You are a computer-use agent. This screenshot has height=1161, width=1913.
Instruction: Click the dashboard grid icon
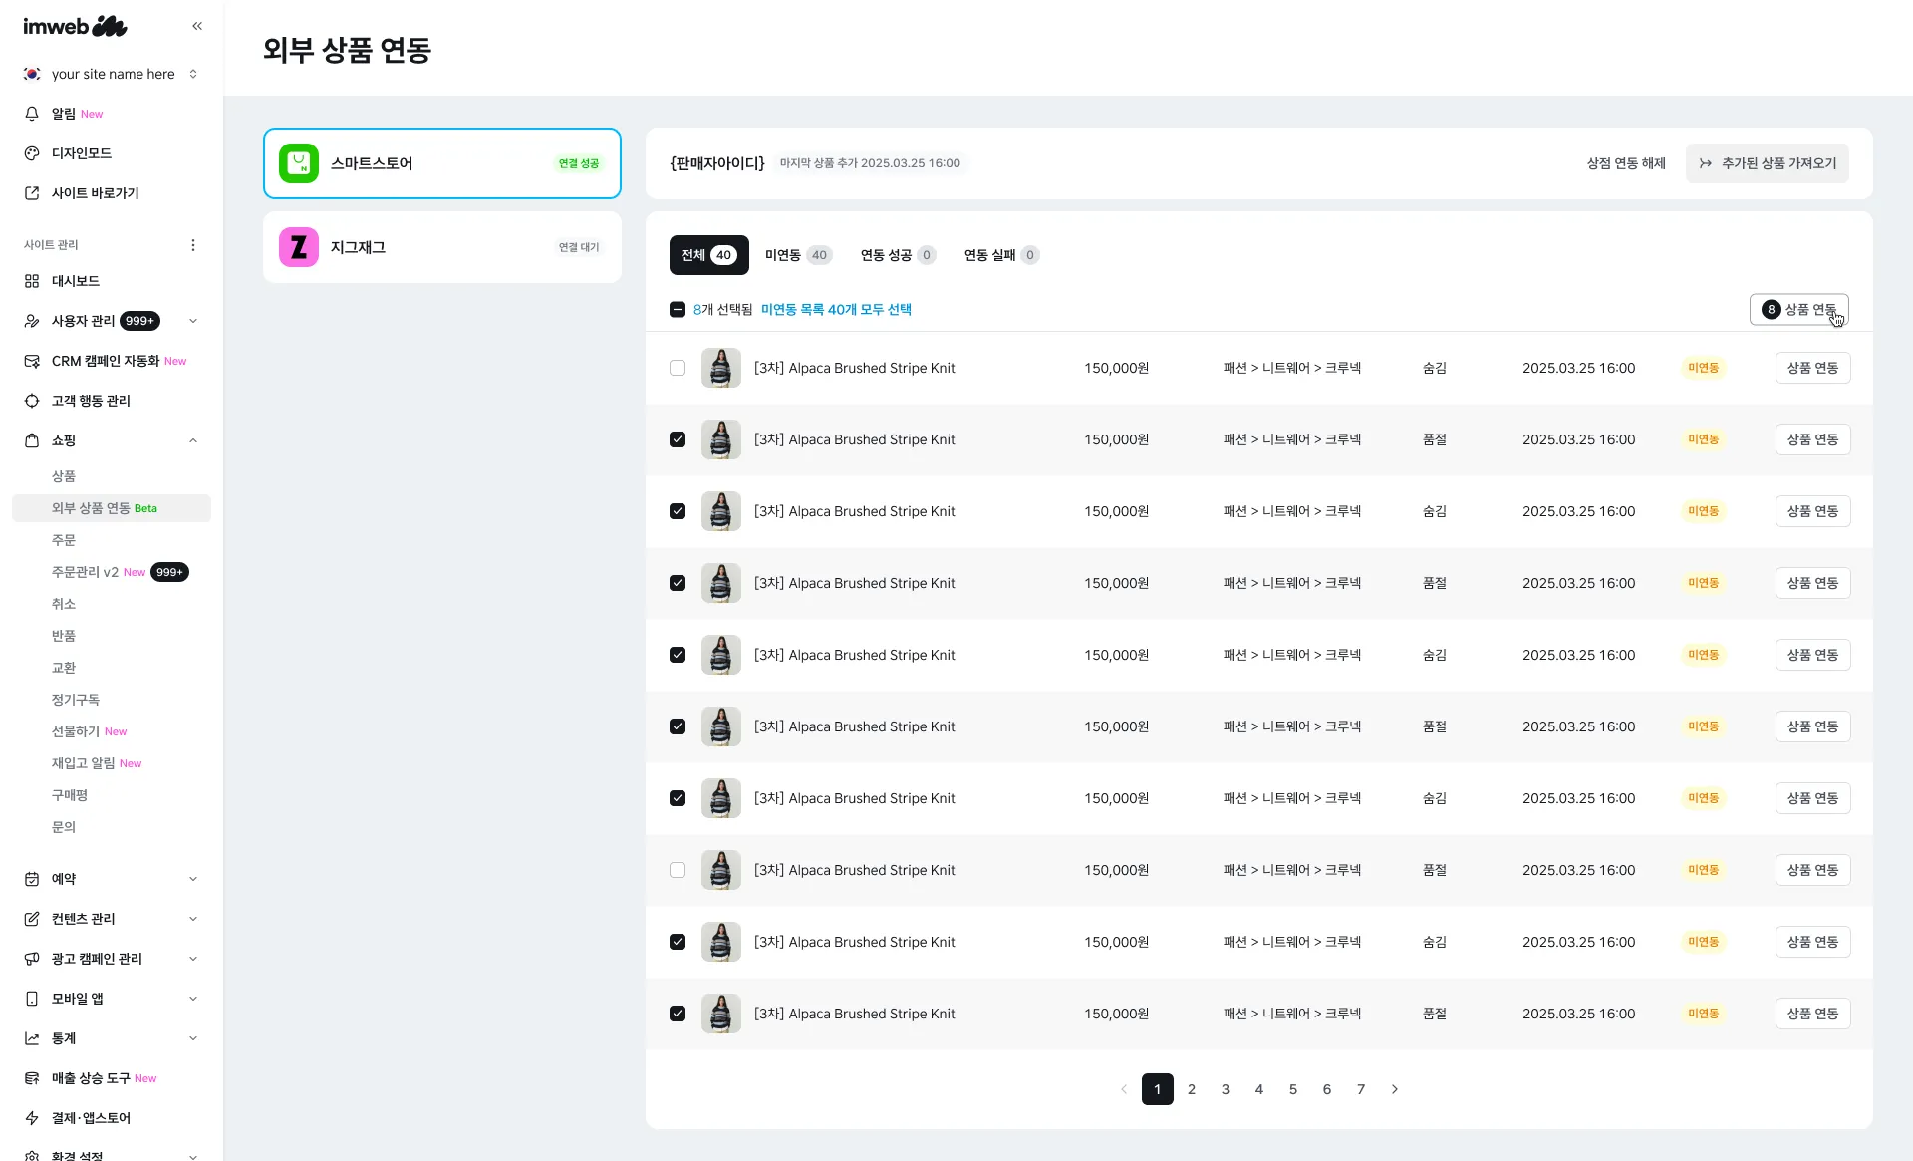click(x=32, y=281)
